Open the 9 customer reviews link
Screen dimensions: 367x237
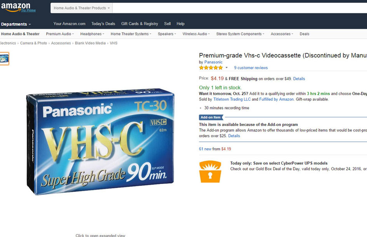[x=251, y=68]
